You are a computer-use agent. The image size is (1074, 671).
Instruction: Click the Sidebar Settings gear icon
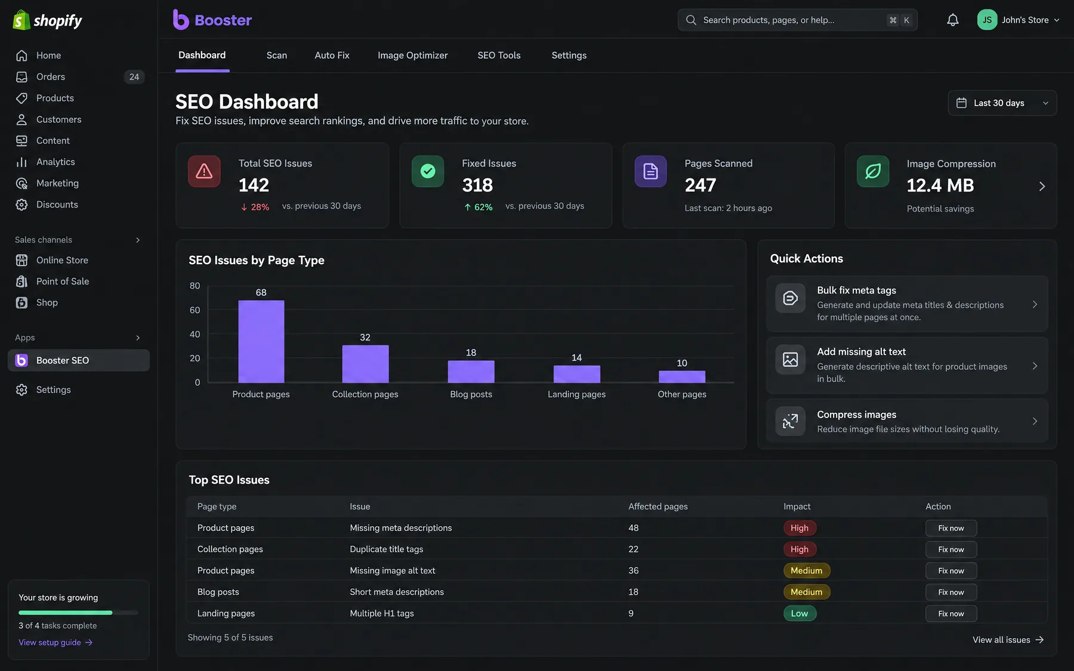point(22,389)
